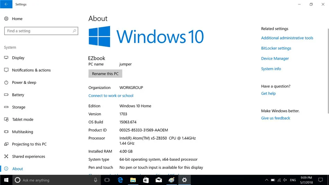Click the Installed RAM 4.00 GB value
Viewport: 329px width, 185px height.
coord(126,151)
